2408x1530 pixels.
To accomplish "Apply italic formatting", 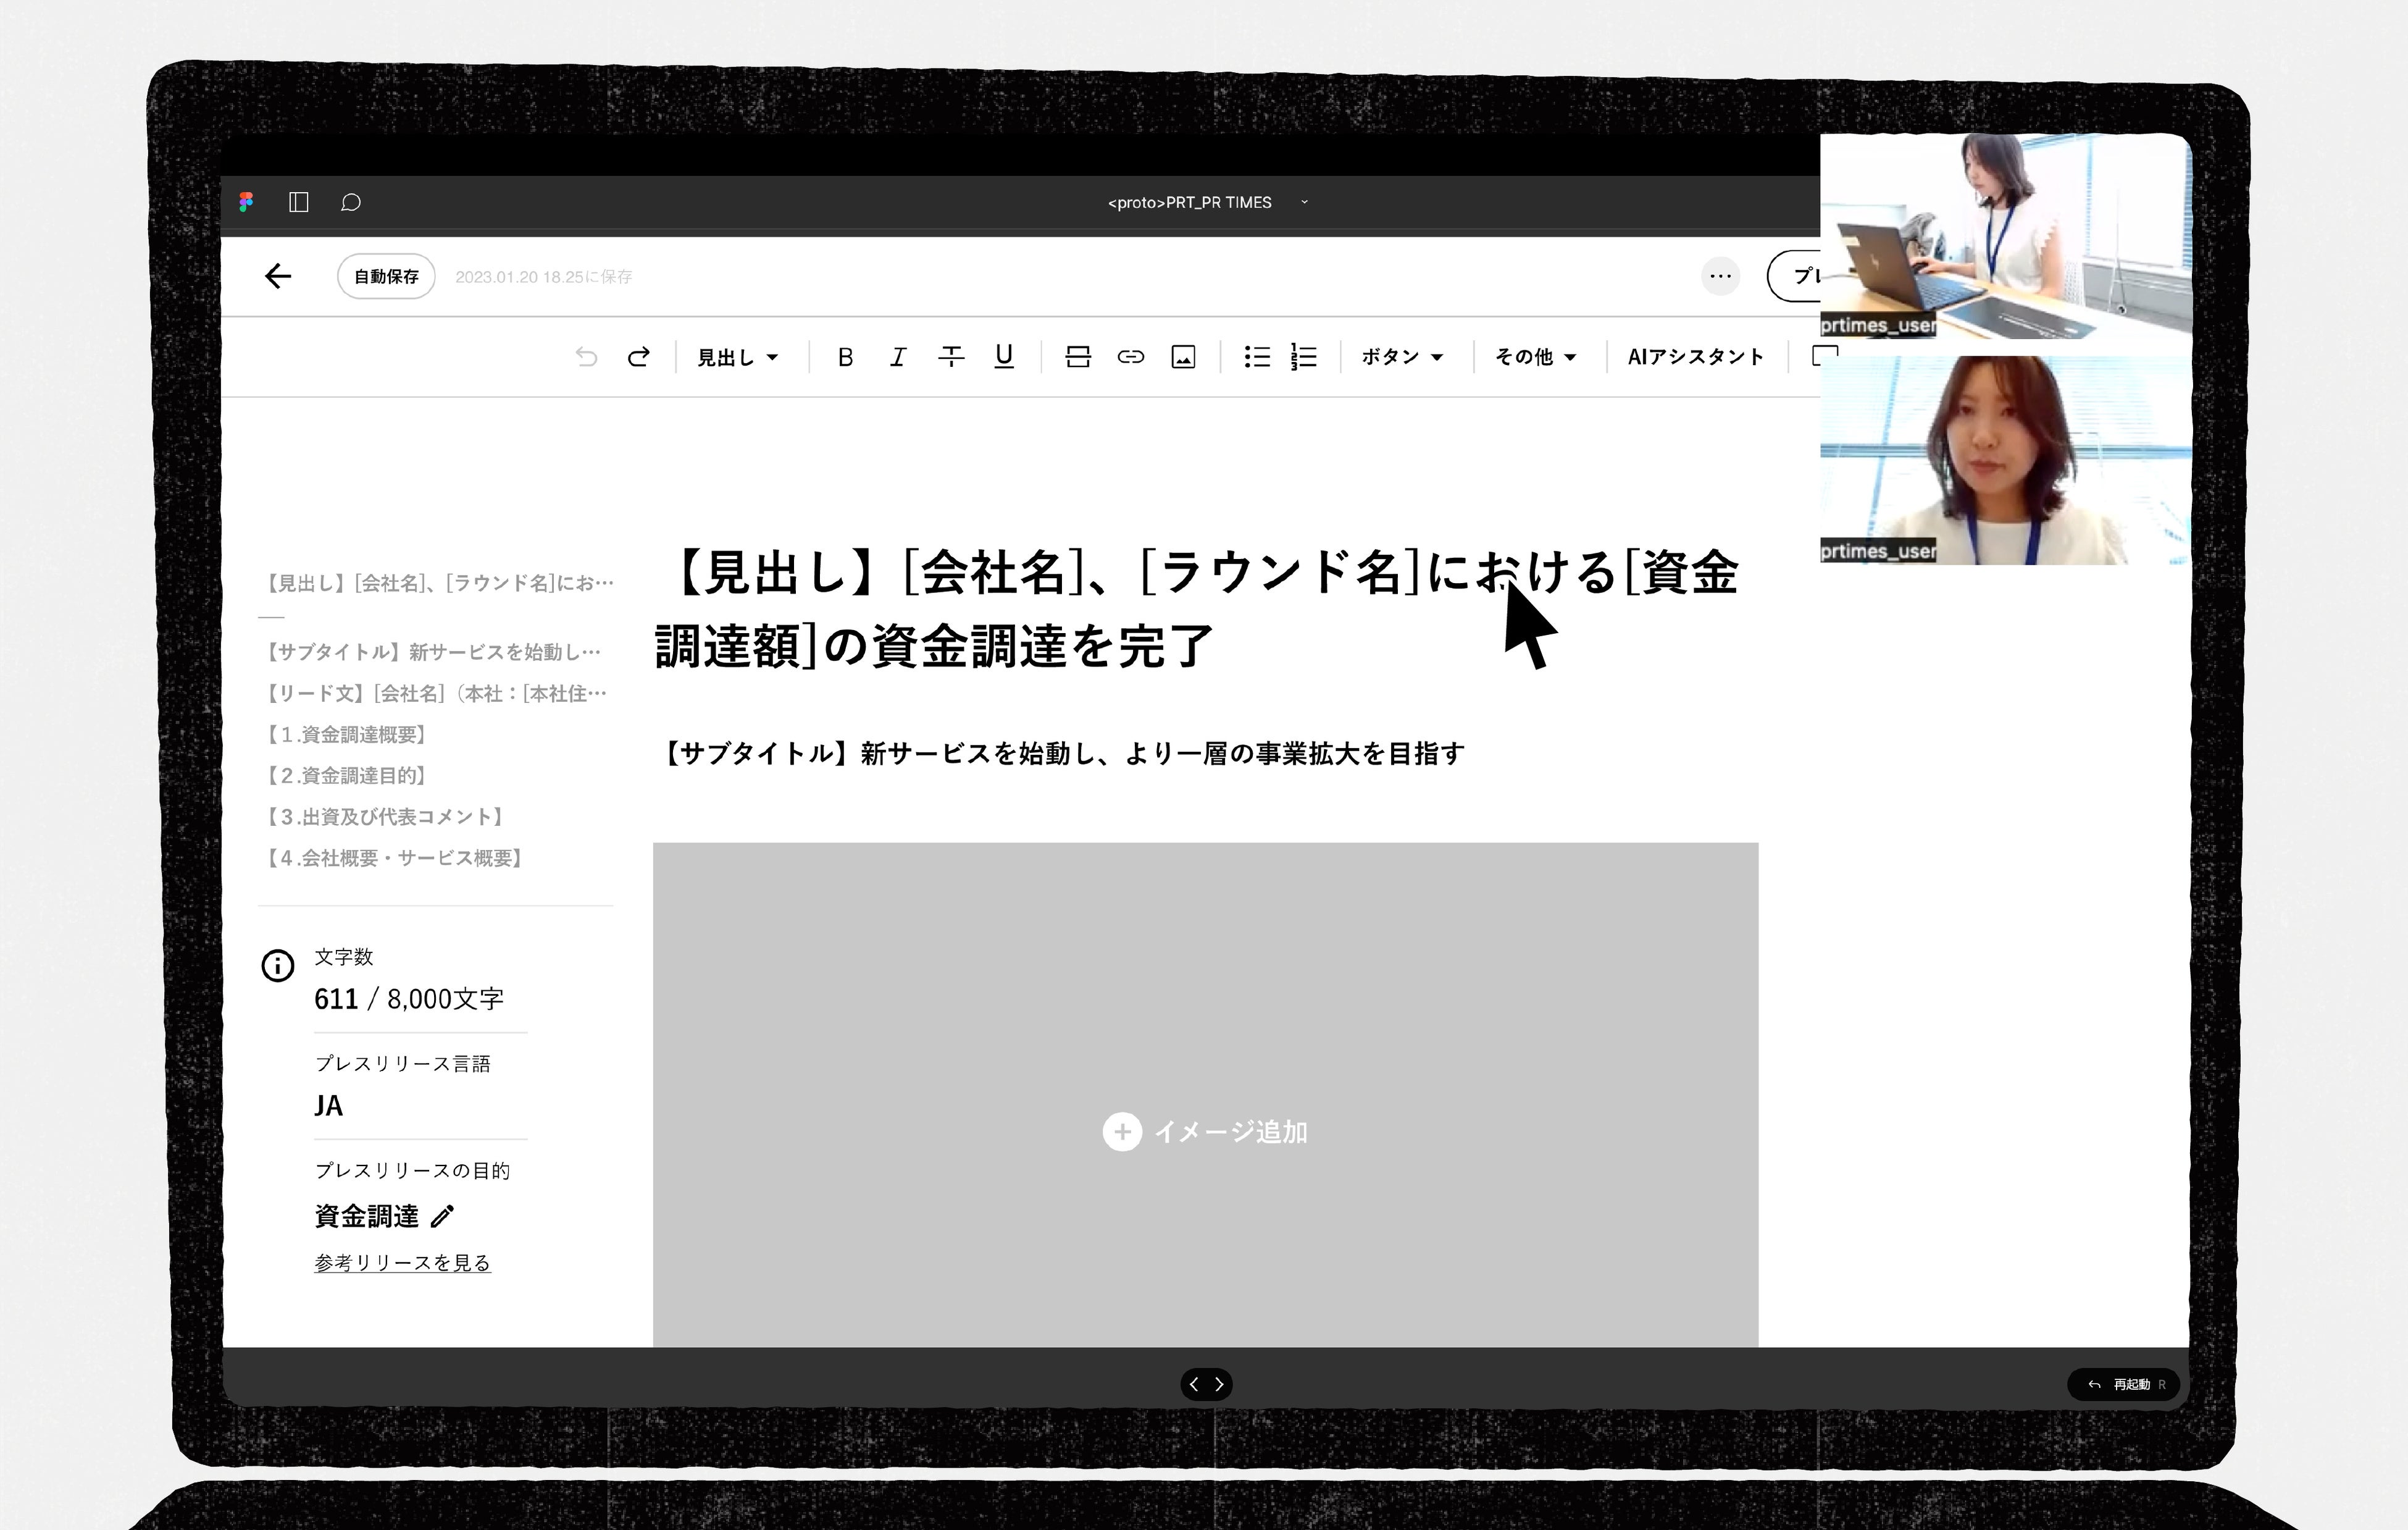I will 898,356.
